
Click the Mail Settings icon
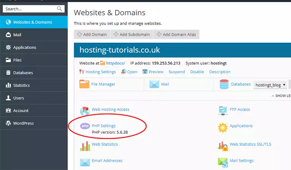point(223,162)
